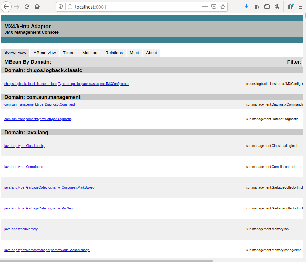Reload the current page
This screenshot has height=262, width=306.
[27, 7]
